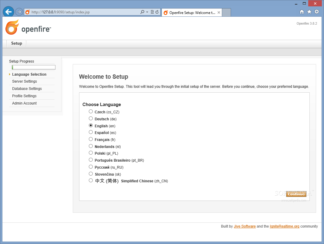Open the browser Home icon
Viewport: 324px width, 244px height.
(302, 12)
